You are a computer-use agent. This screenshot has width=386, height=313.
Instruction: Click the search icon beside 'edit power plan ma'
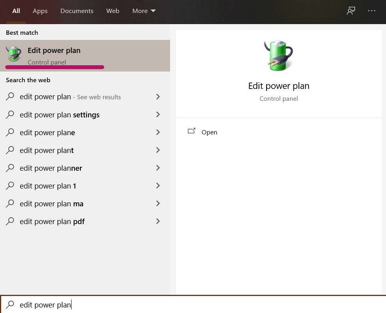(10, 204)
